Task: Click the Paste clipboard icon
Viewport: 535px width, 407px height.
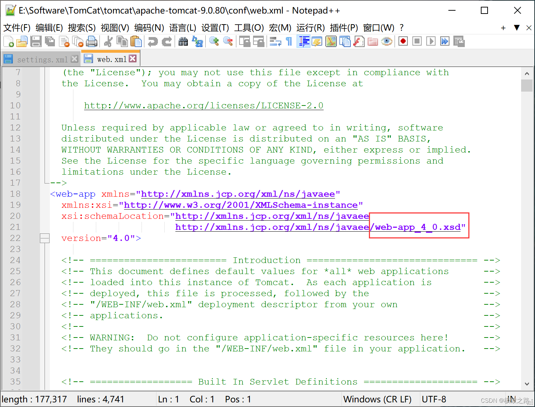Action: point(136,42)
